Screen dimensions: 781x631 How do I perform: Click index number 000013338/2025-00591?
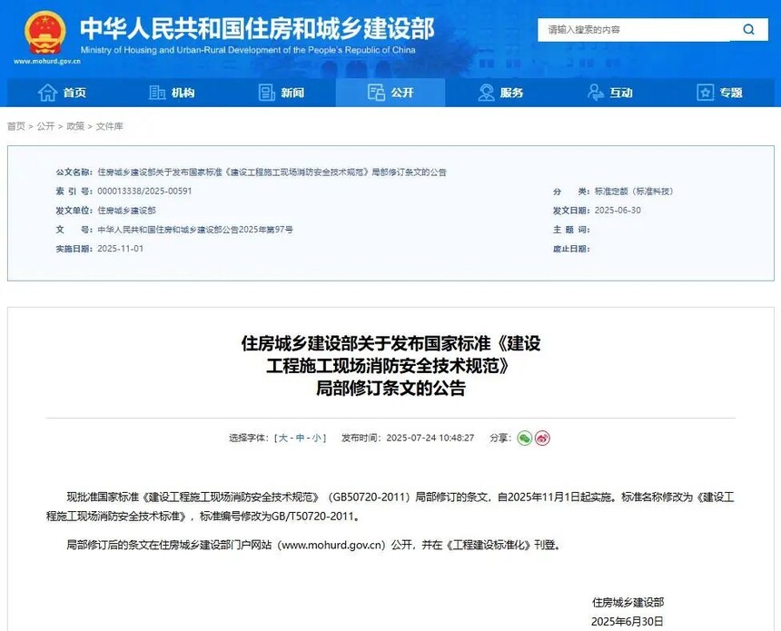coord(144,192)
